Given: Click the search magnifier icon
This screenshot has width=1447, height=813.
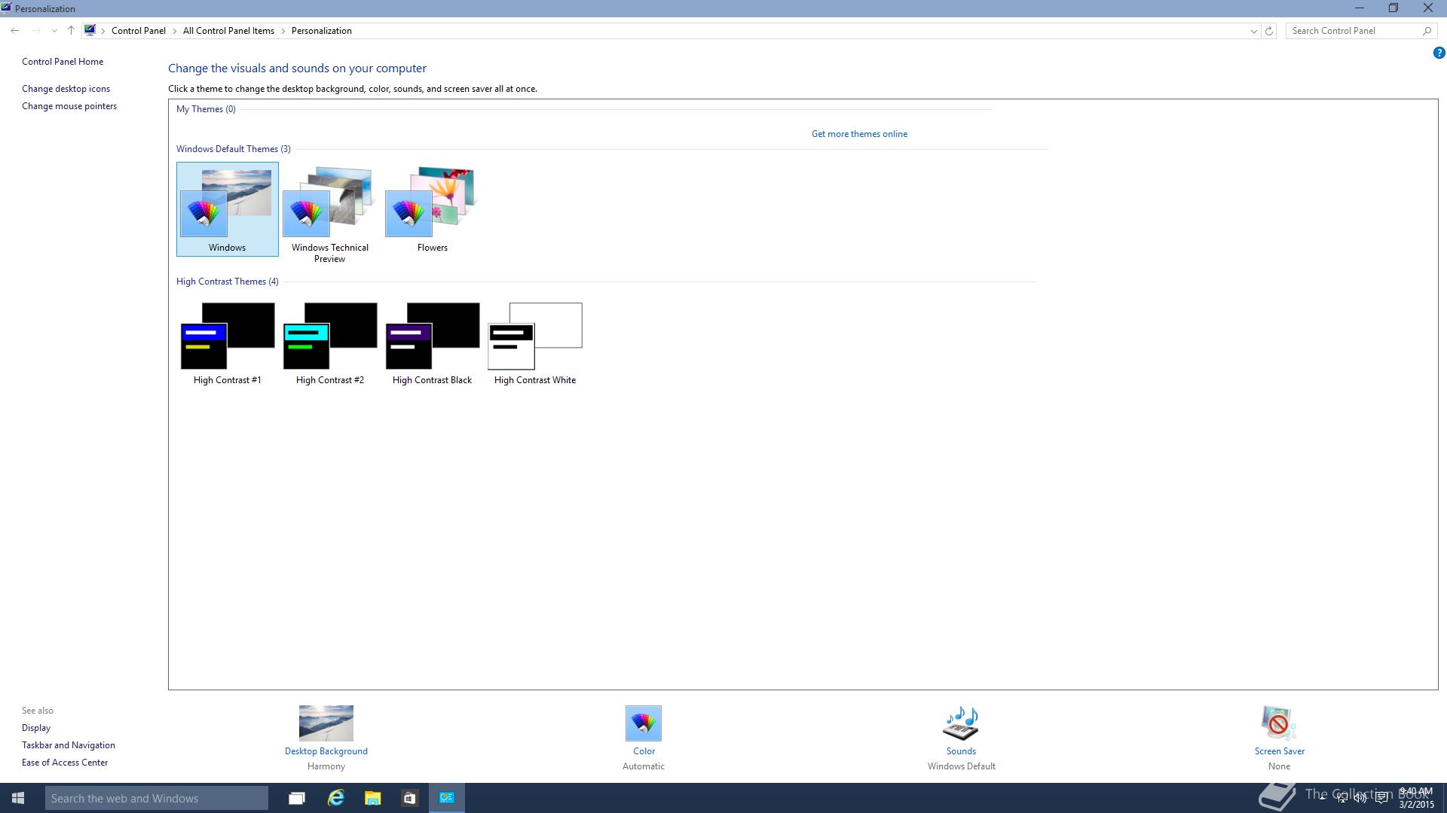Looking at the screenshot, I should [x=1427, y=31].
